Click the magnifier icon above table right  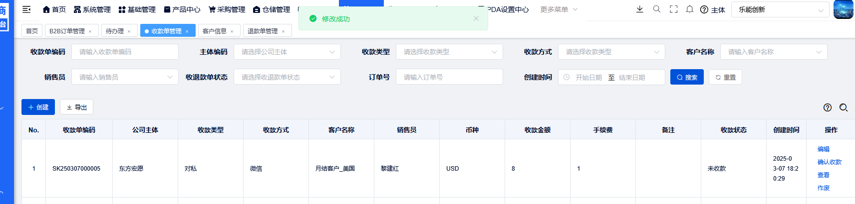pos(843,107)
